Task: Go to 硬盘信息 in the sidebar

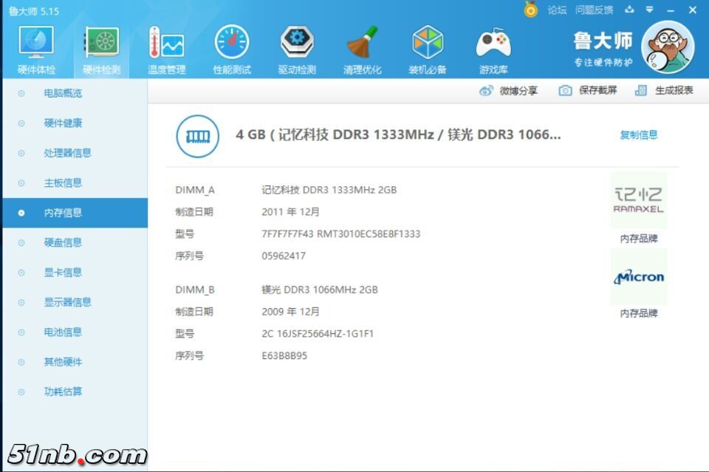Action: coord(63,242)
